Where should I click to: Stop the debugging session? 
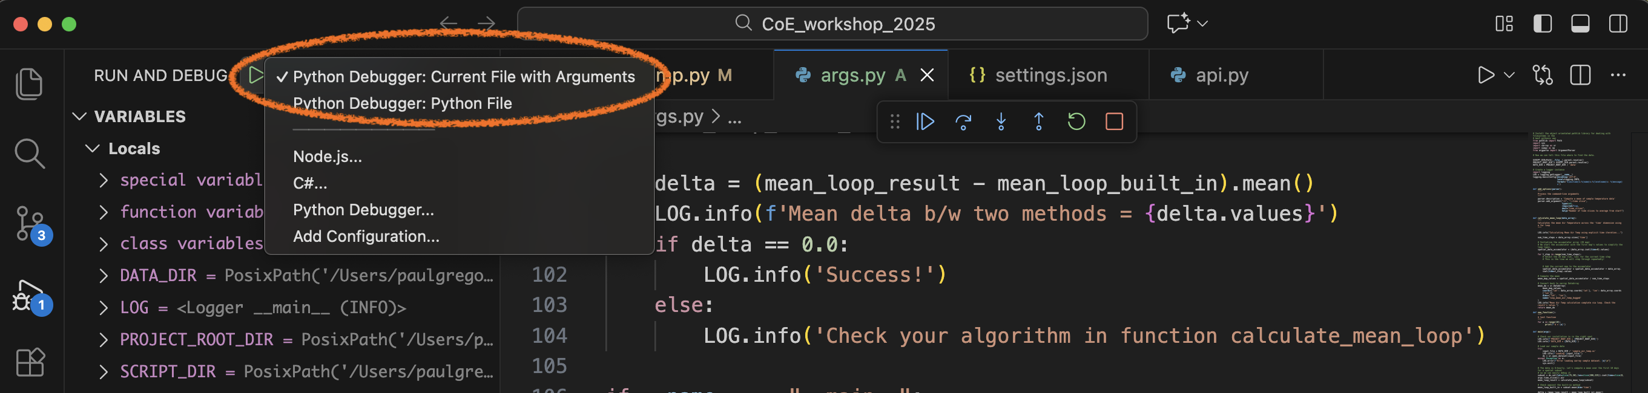coord(1114,122)
